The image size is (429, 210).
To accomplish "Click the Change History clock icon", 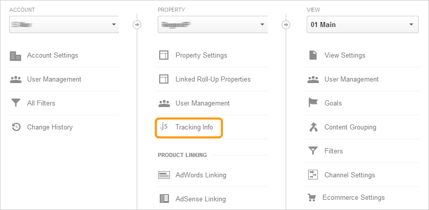I will 16,127.
